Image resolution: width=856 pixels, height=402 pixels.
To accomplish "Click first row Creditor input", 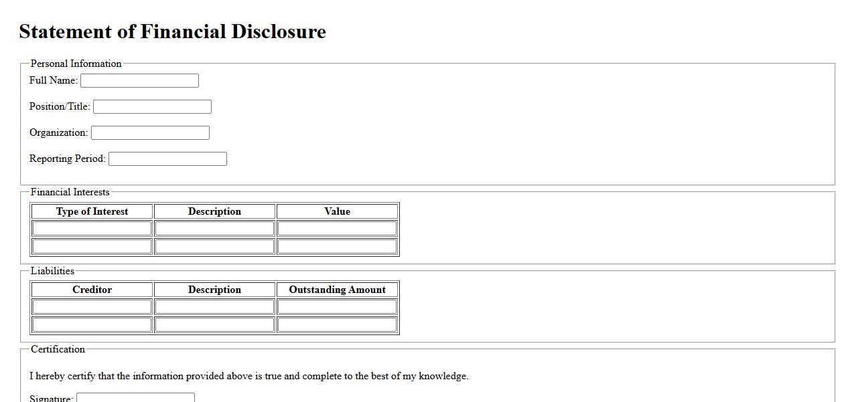I will pos(92,307).
